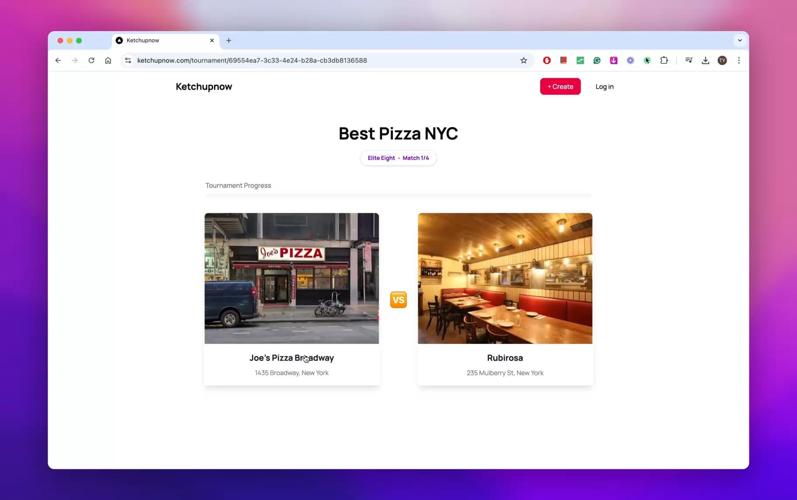Click the orange VS badge
The width and height of the screenshot is (797, 500).
tap(398, 300)
